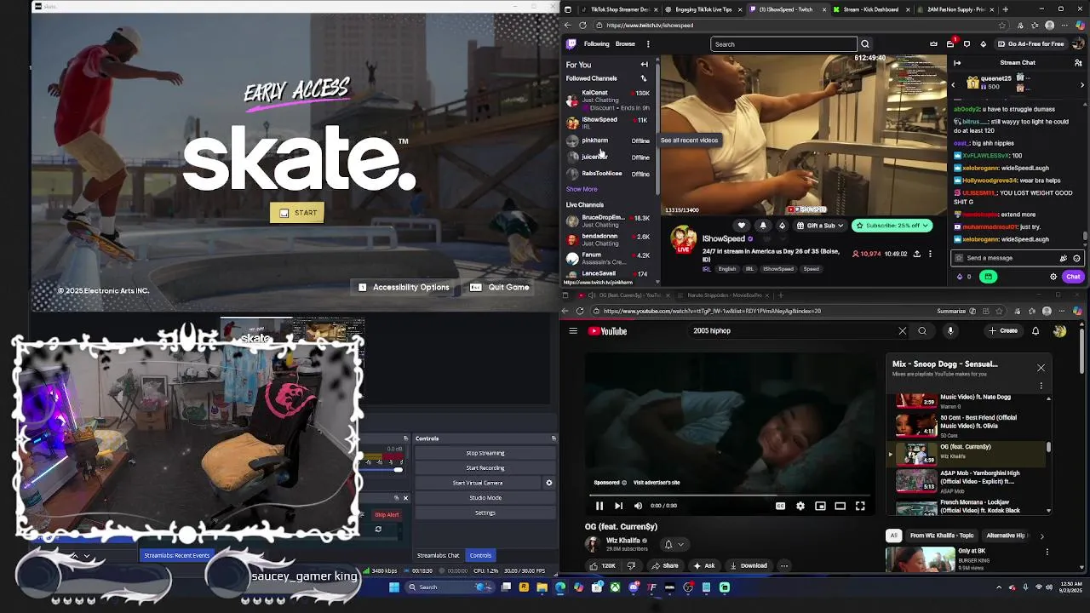The image size is (1090, 613).
Task: Show more topic chips arrow
Action: click(1041, 536)
